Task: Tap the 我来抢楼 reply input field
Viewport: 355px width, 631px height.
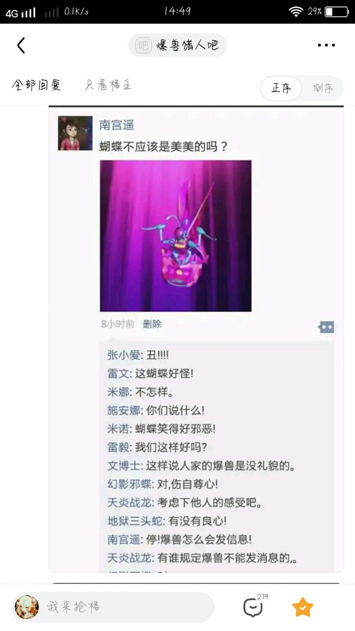Action: [113, 607]
